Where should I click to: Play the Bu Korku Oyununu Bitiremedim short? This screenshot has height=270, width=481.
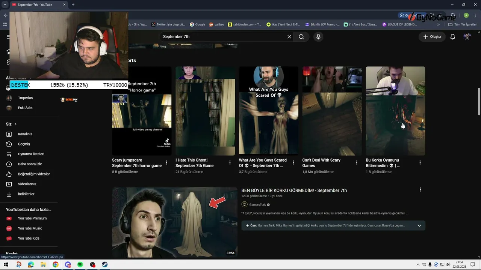click(395, 111)
